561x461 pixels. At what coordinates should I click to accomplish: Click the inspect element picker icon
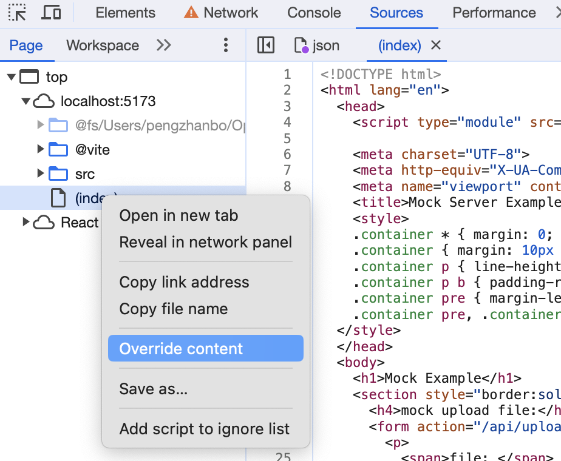18,13
